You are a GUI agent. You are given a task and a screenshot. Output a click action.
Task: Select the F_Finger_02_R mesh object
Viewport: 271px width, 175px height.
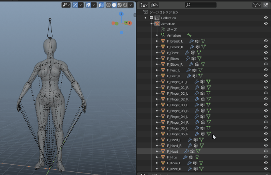coord(178,99)
